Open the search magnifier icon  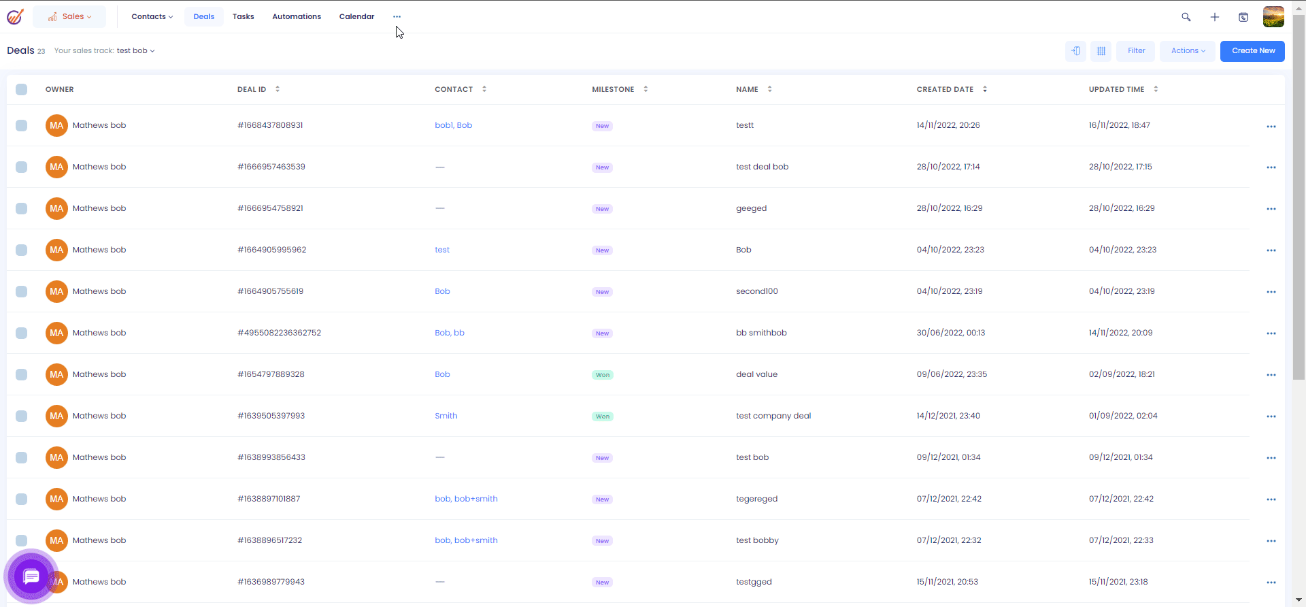pyautogui.click(x=1186, y=17)
